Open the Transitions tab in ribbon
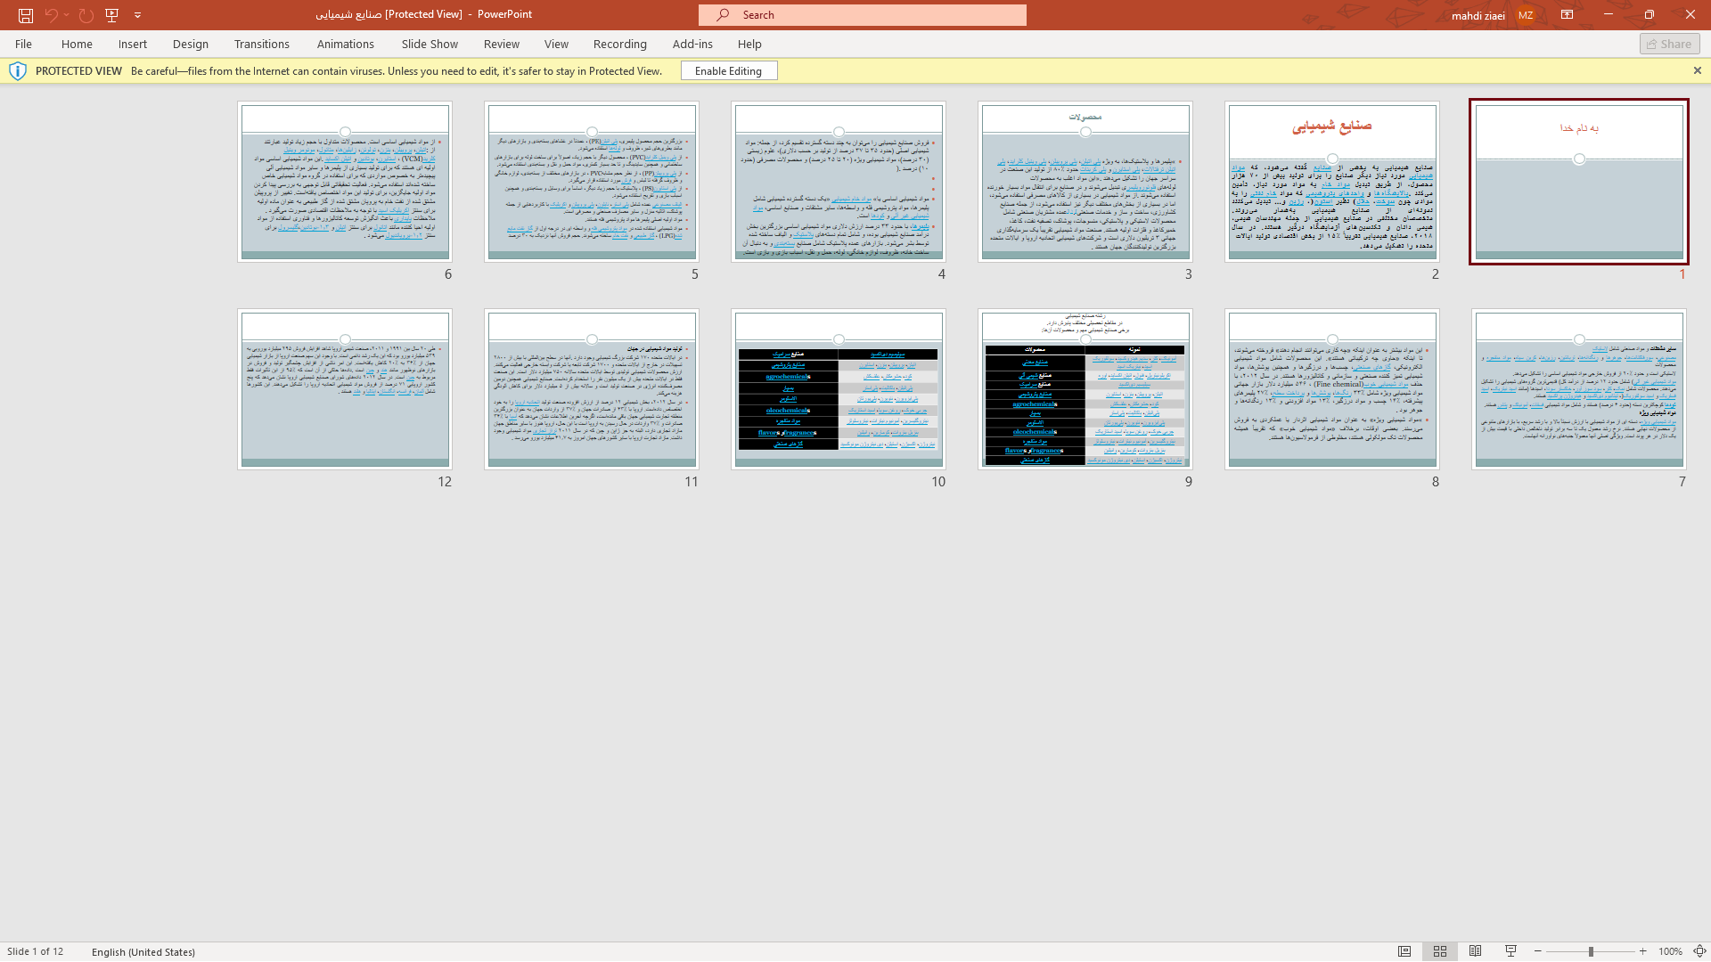 [261, 44]
